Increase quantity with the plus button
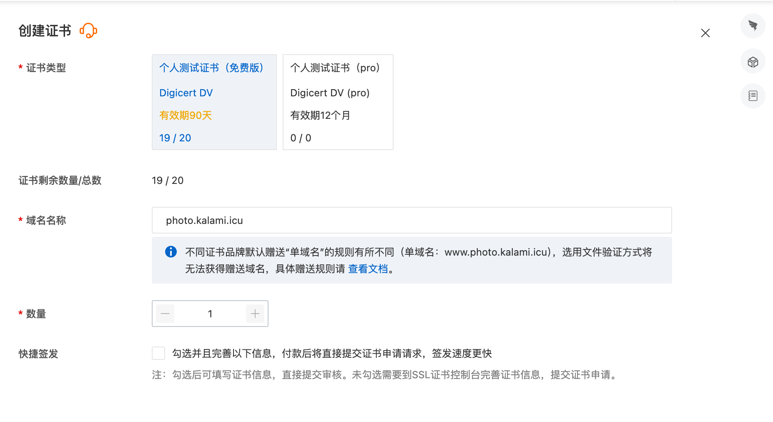Image resolution: width=773 pixels, height=422 pixels. click(255, 314)
